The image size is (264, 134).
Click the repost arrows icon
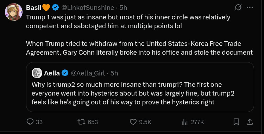click(x=81, y=122)
